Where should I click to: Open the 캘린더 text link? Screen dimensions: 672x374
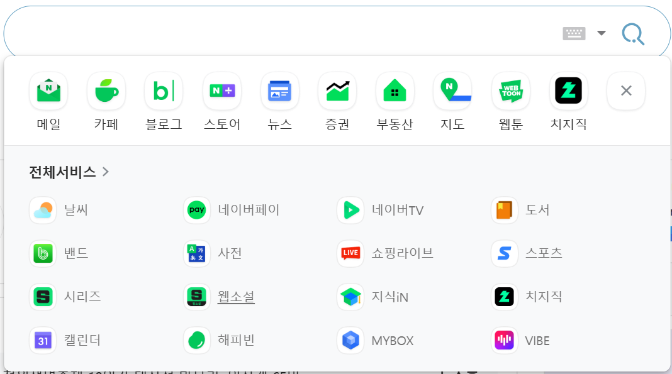click(x=82, y=341)
